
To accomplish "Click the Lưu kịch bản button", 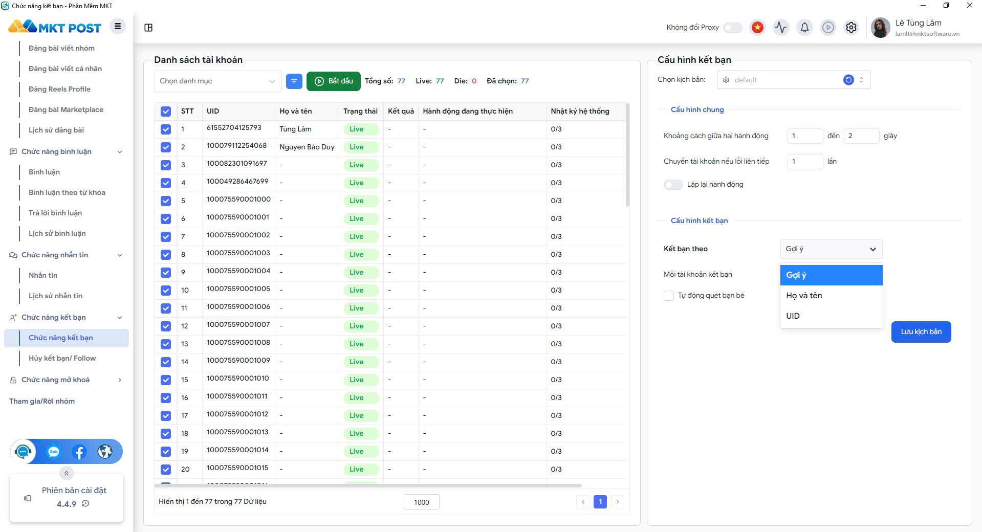I will tap(921, 332).
